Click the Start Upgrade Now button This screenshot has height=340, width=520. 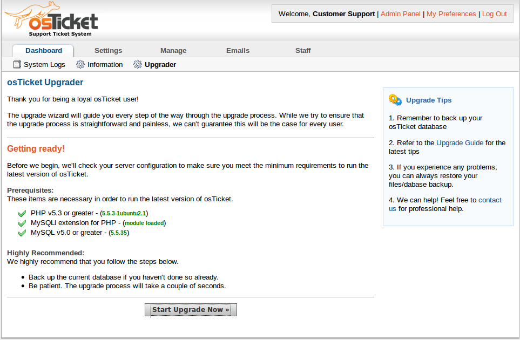(x=191, y=310)
